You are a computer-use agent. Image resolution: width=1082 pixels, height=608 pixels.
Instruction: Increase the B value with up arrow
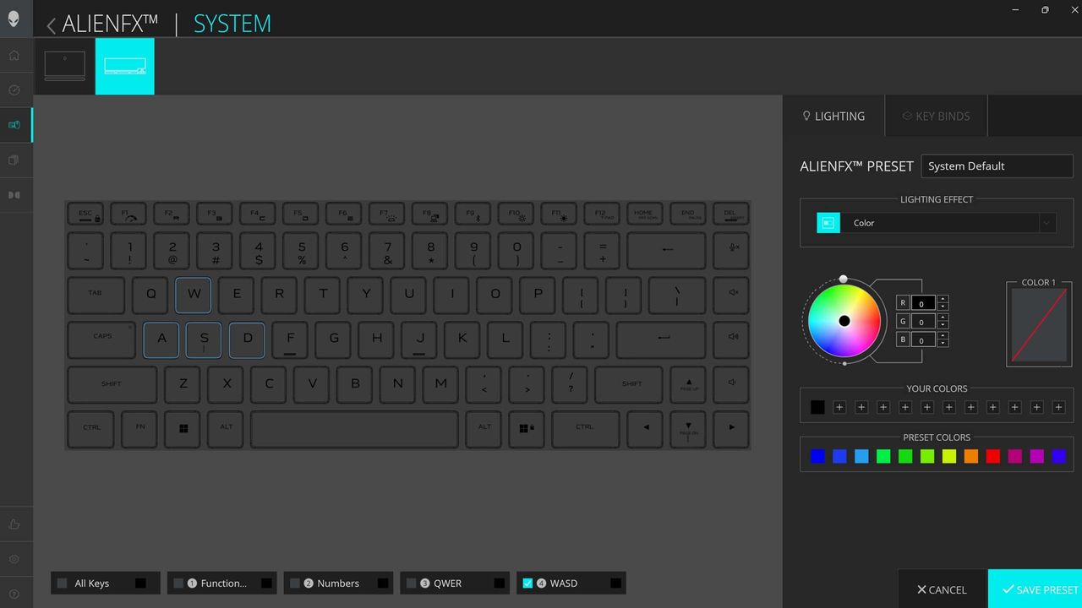(943, 335)
